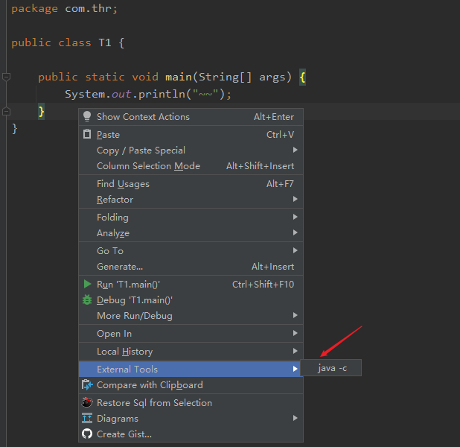Click the Diagrams icon
The width and height of the screenshot is (460, 447).
[87, 418]
